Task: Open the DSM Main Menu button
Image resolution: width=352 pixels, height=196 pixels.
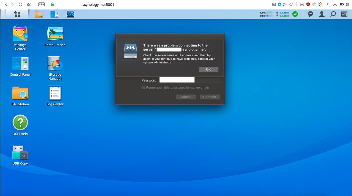Action: (x=17, y=14)
